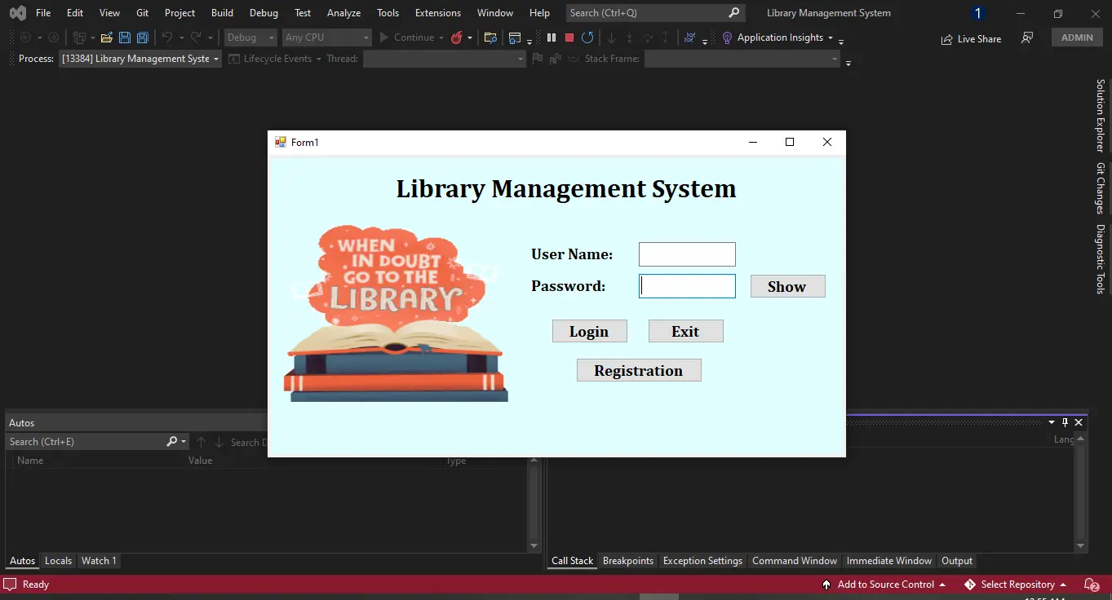Screen dimensions: 1112x600
Task: Click the status bar notifications bell
Action: coord(1091,585)
